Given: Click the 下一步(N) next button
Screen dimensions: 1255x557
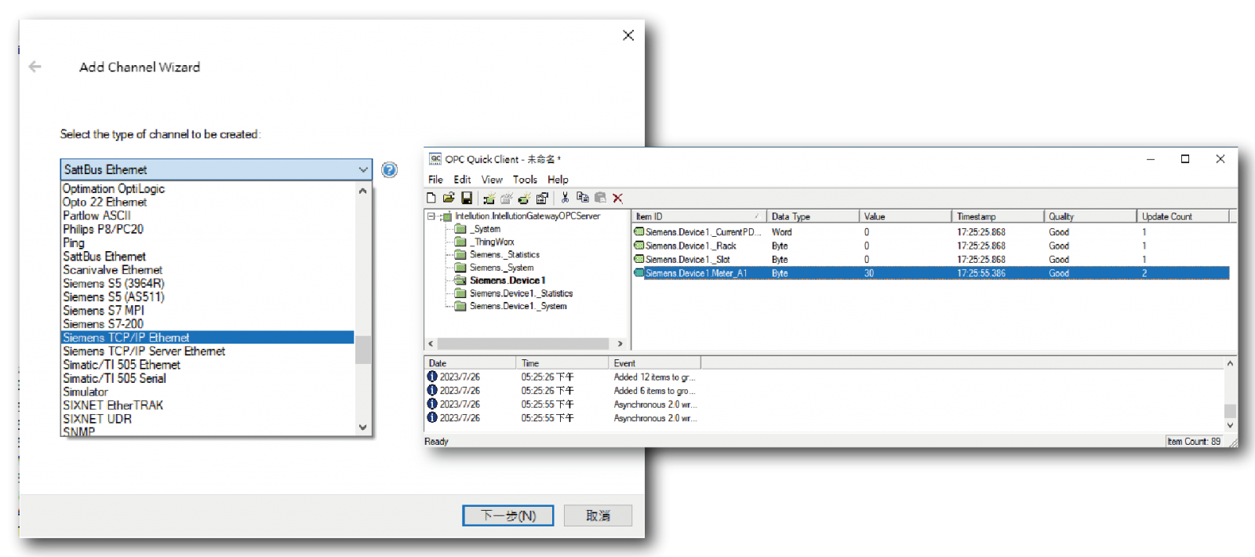Looking at the screenshot, I should click(507, 515).
